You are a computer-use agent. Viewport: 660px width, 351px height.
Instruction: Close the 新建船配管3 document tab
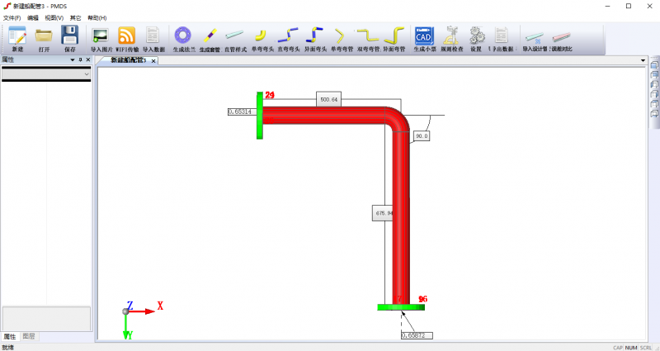pos(152,60)
